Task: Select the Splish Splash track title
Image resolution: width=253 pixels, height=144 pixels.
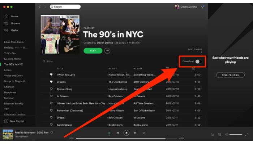Action: click(x=64, y=125)
